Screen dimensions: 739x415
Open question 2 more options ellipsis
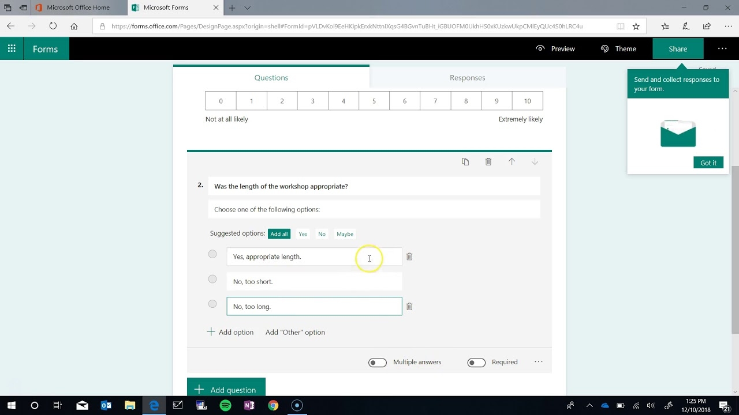point(539,362)
